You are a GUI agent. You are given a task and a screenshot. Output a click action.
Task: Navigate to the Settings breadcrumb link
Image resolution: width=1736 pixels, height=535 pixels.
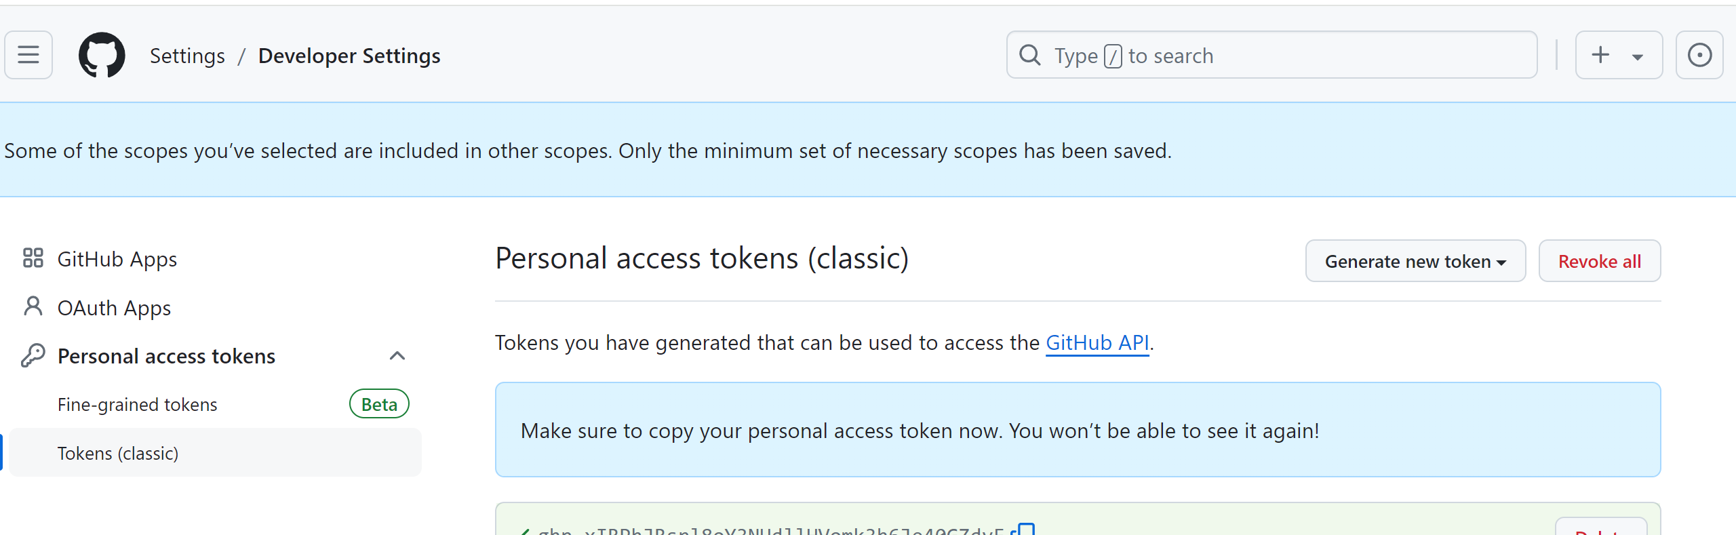[x=187, y=55]
